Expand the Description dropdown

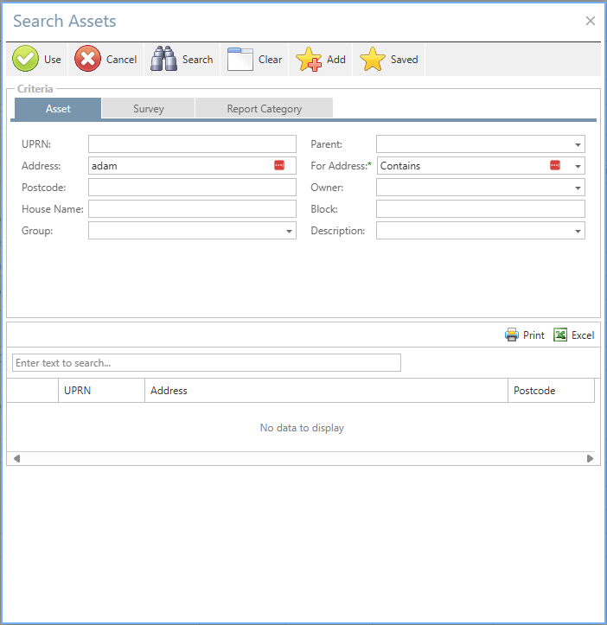point(578,231)
